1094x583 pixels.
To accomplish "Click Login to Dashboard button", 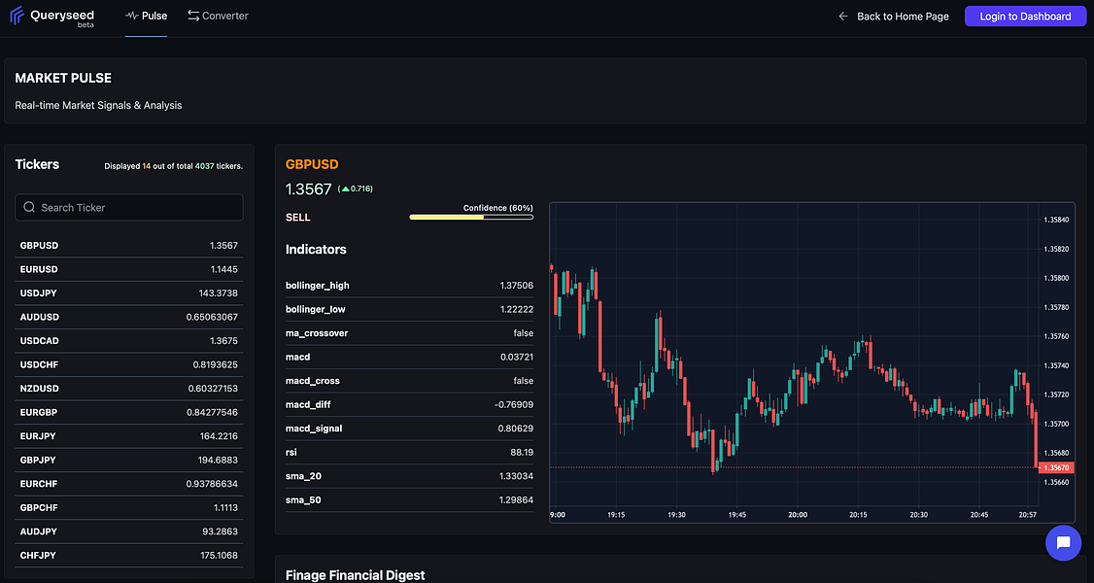I will [x=1025, y=17].
